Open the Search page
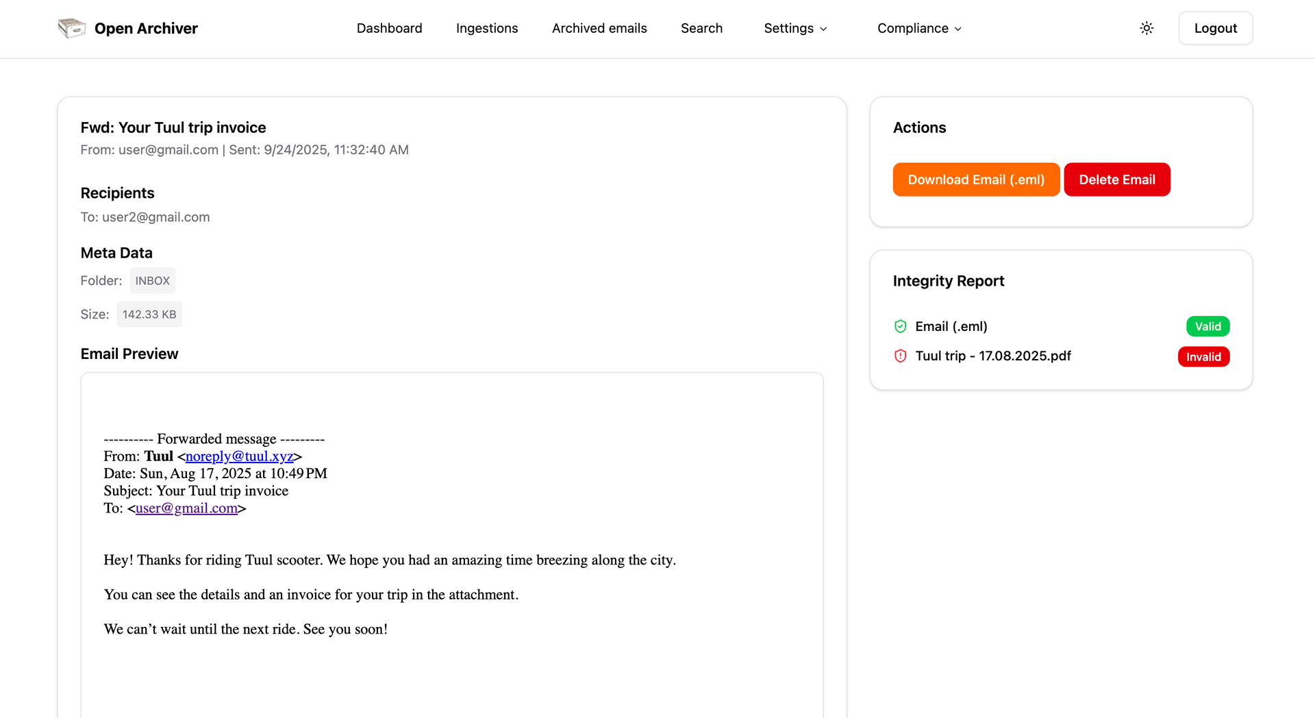This screenshot has height=718, width=1315. click(701, 28)
